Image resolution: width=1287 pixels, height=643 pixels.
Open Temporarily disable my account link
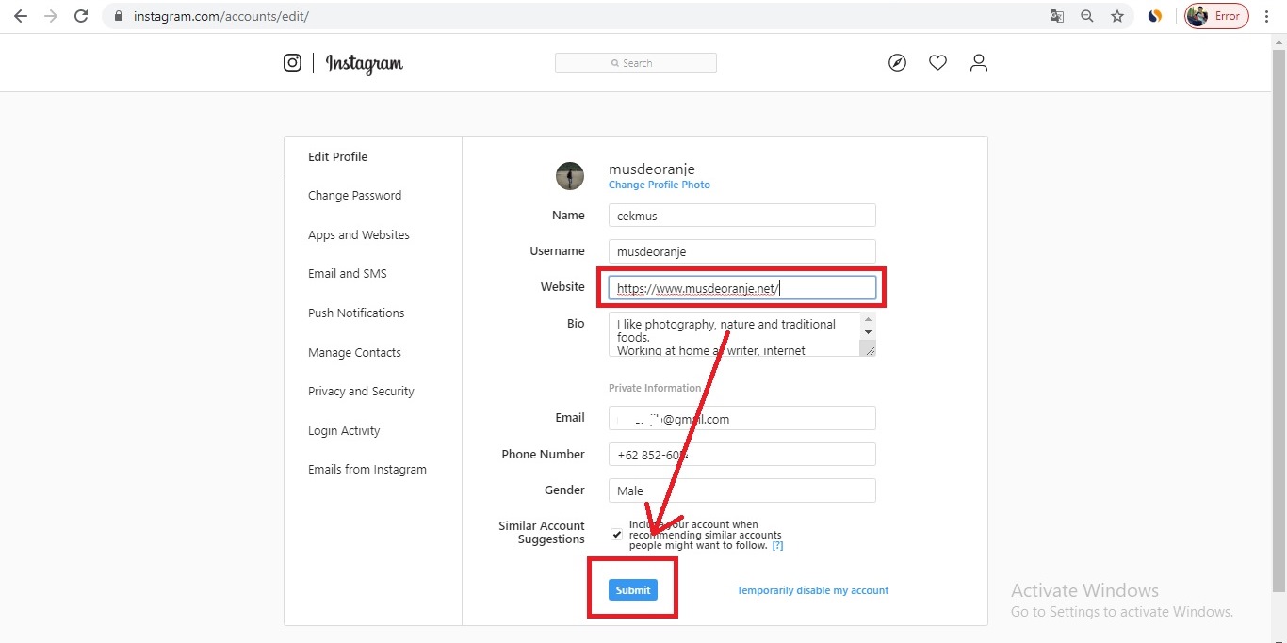click(812, 589)
